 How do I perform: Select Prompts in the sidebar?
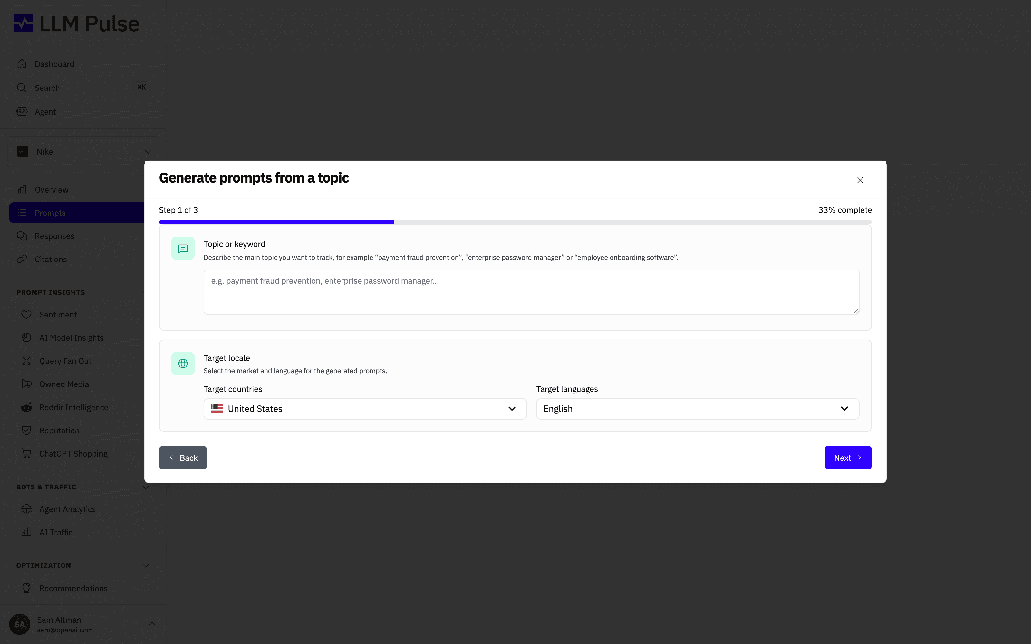[77, 213]
